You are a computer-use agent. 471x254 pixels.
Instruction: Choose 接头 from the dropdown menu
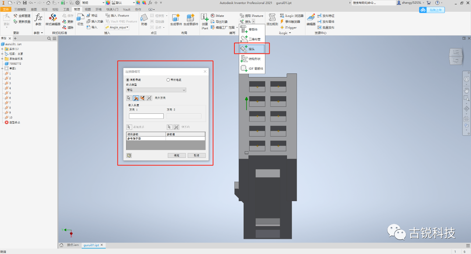(252, 48)
